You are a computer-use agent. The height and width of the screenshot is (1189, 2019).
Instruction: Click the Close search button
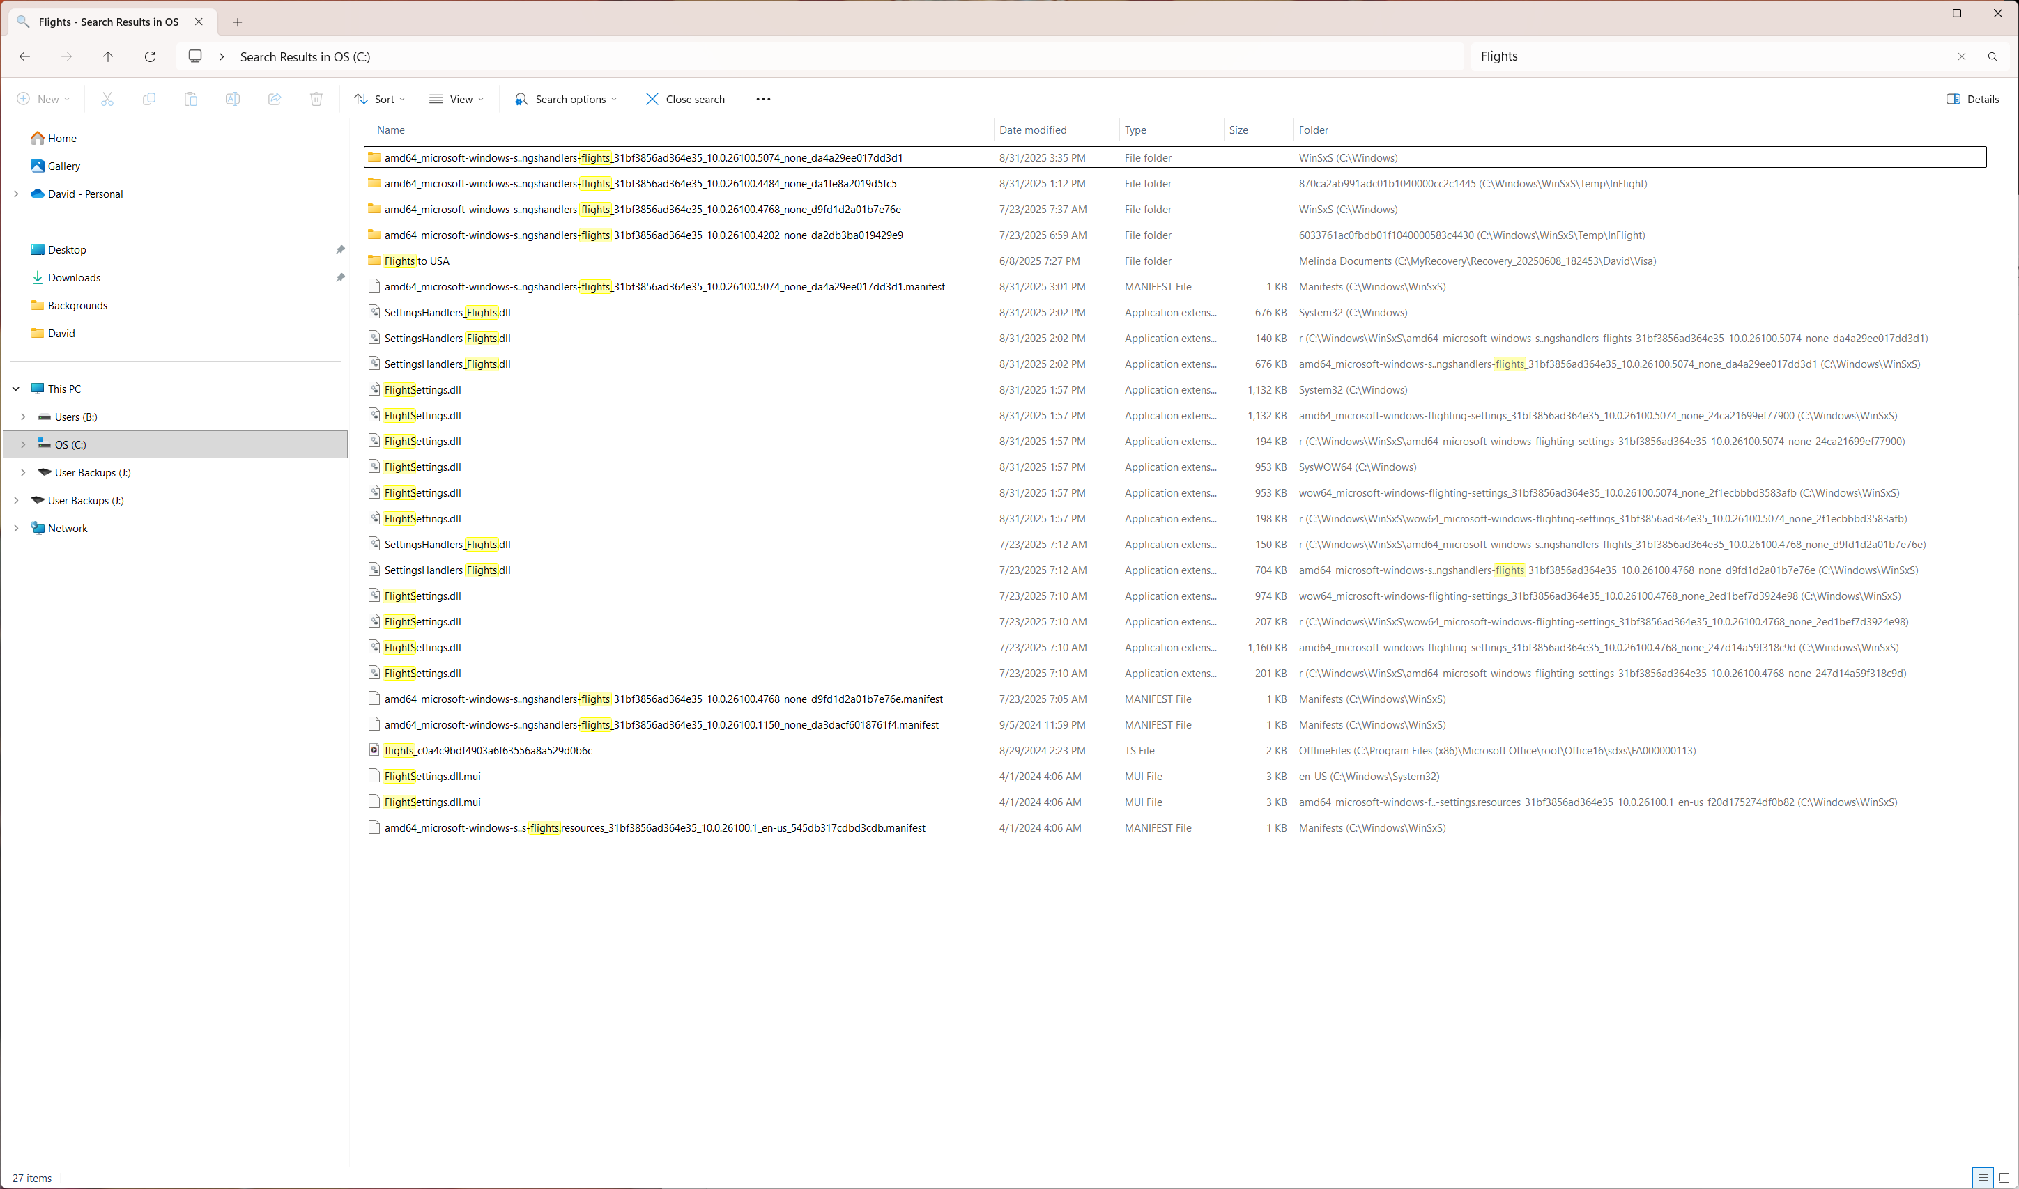(x=685, y=100)
